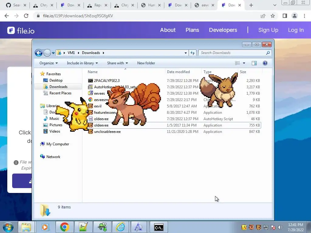Toggle the preview pane
311x233 pixels.
254,63
